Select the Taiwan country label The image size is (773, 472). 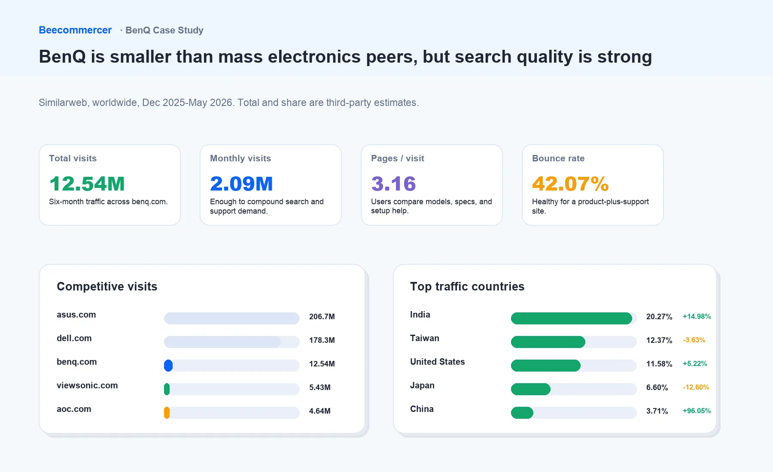click(x=425, y=338)
